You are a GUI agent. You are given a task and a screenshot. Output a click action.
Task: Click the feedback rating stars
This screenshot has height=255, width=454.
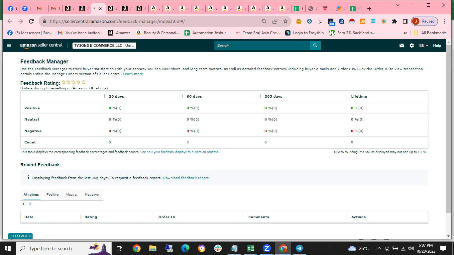point(73,83)
